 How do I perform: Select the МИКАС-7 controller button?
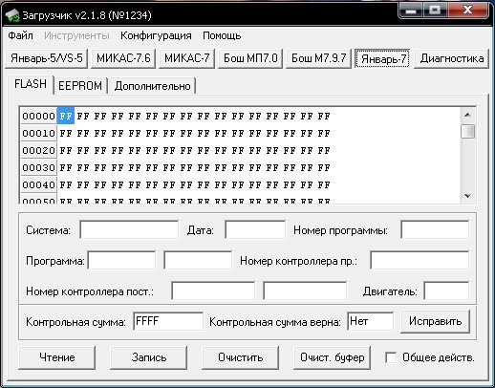[187, 58]
